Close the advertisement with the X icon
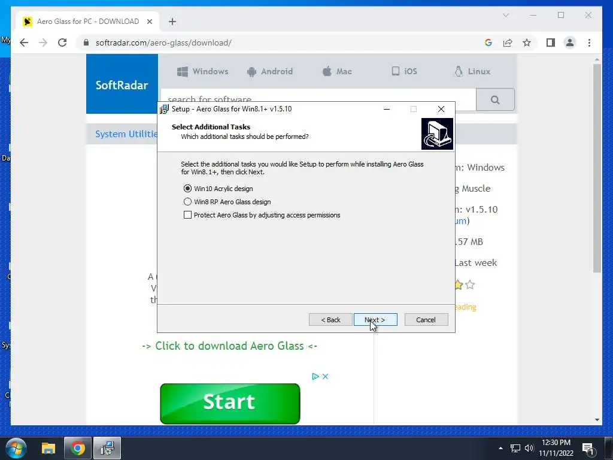 pyautogui.click(x=325, y=376)
